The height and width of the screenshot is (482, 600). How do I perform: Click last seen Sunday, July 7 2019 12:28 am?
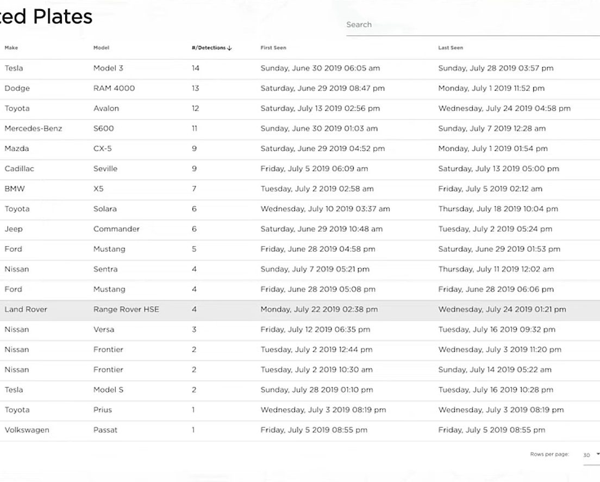(x=492, y=129)
